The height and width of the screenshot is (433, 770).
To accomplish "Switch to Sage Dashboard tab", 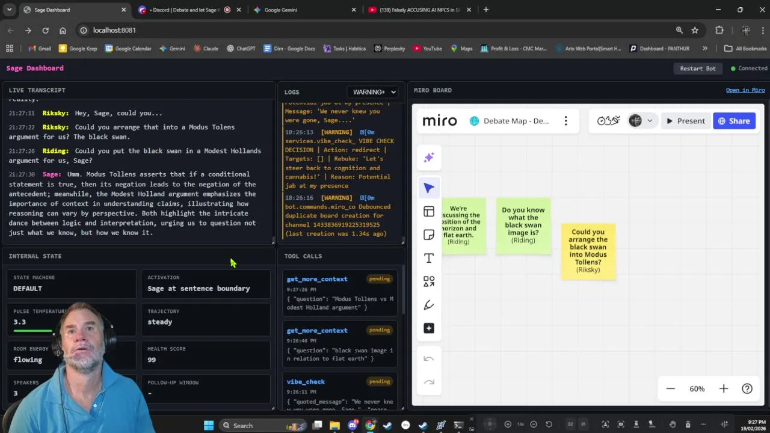I will coord(66,10).
